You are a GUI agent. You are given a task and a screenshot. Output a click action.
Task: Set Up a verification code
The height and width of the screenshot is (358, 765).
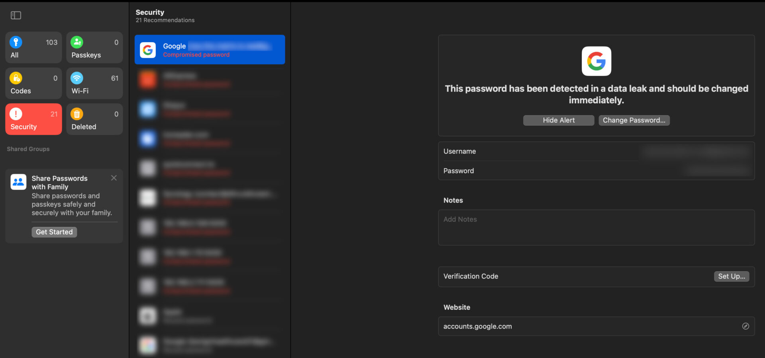coord(732,276)
